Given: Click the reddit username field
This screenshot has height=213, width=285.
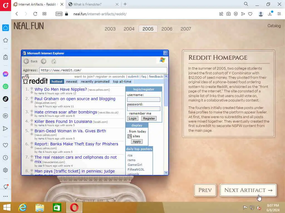Looking at the screenshot, I should pyautogui.click(x=144, y=100).
